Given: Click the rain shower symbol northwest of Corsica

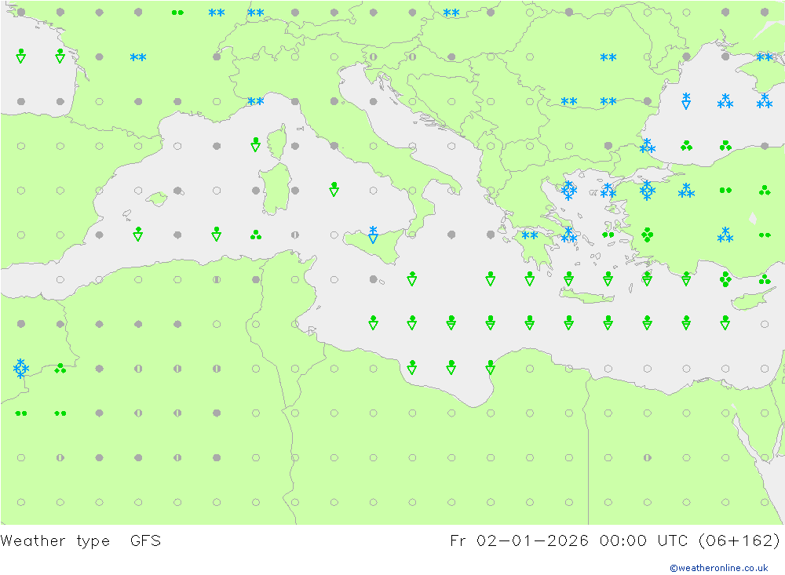Looking at the screenshot, I should (x=255, y=144).
